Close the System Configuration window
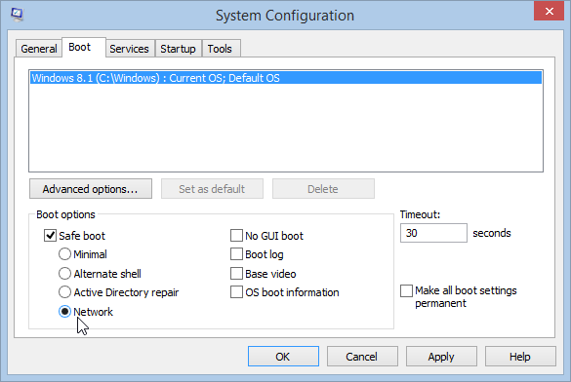The height and width of the screenshot is (382, 571). click(549, 11)
